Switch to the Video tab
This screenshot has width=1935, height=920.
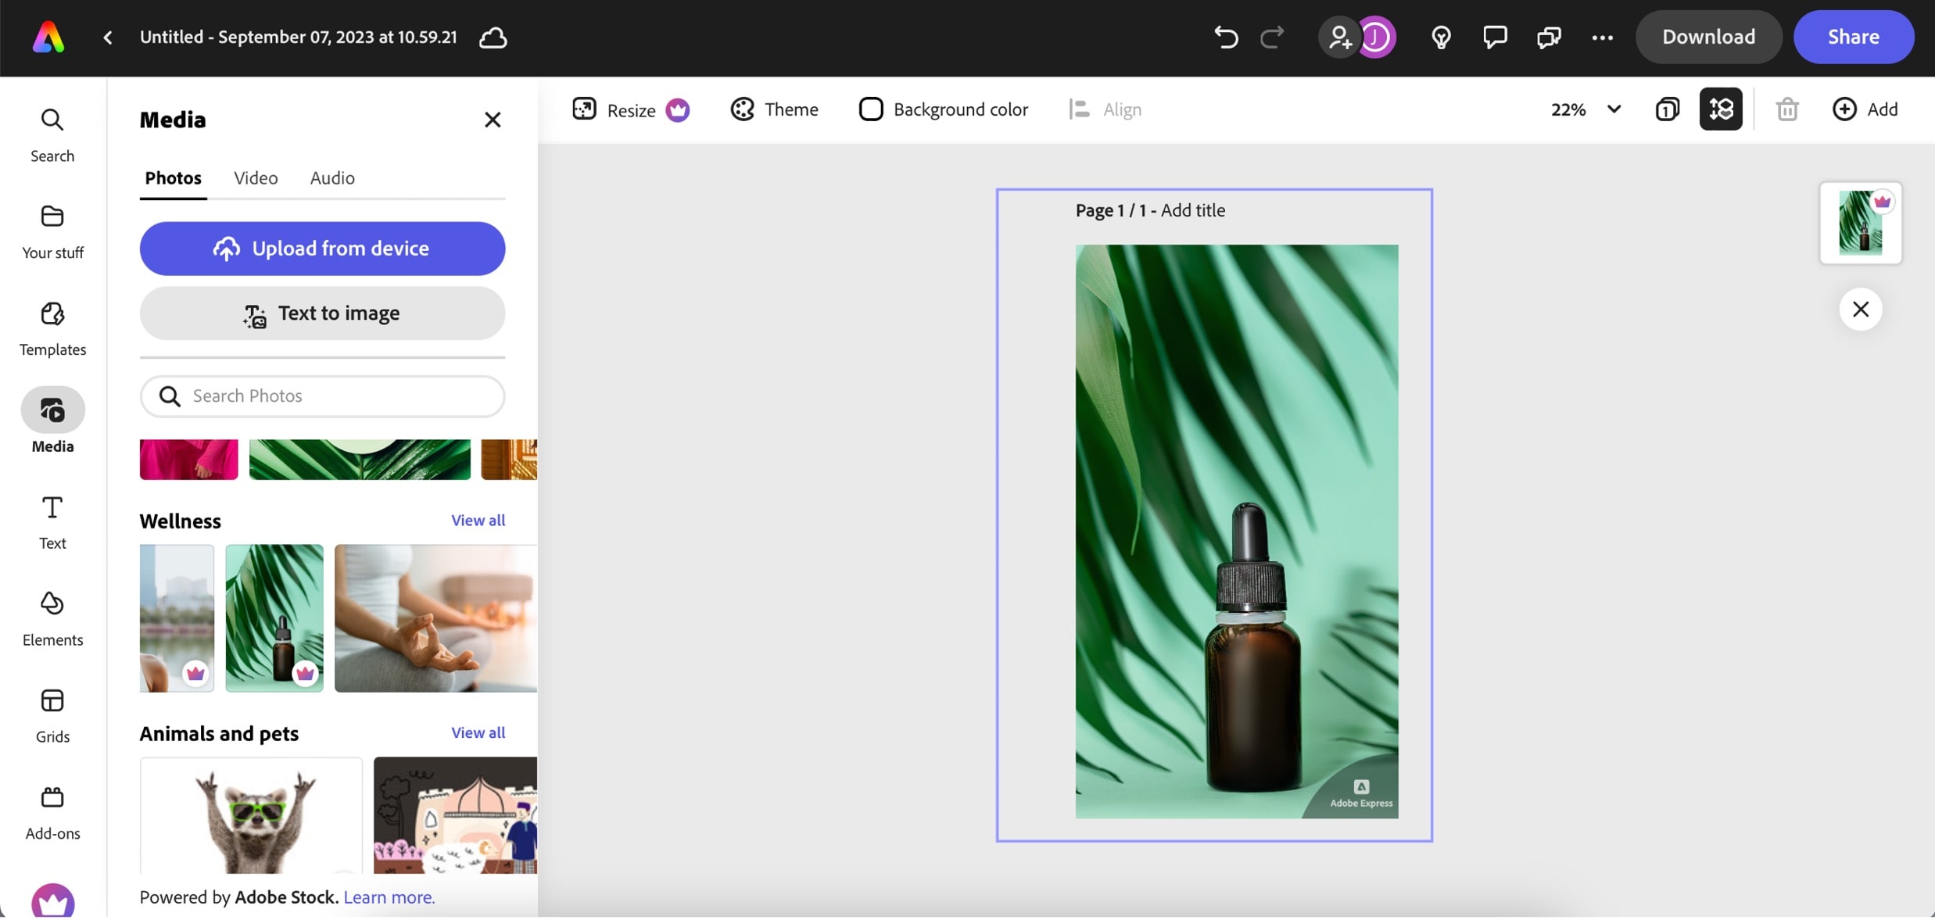click(256, 177)
